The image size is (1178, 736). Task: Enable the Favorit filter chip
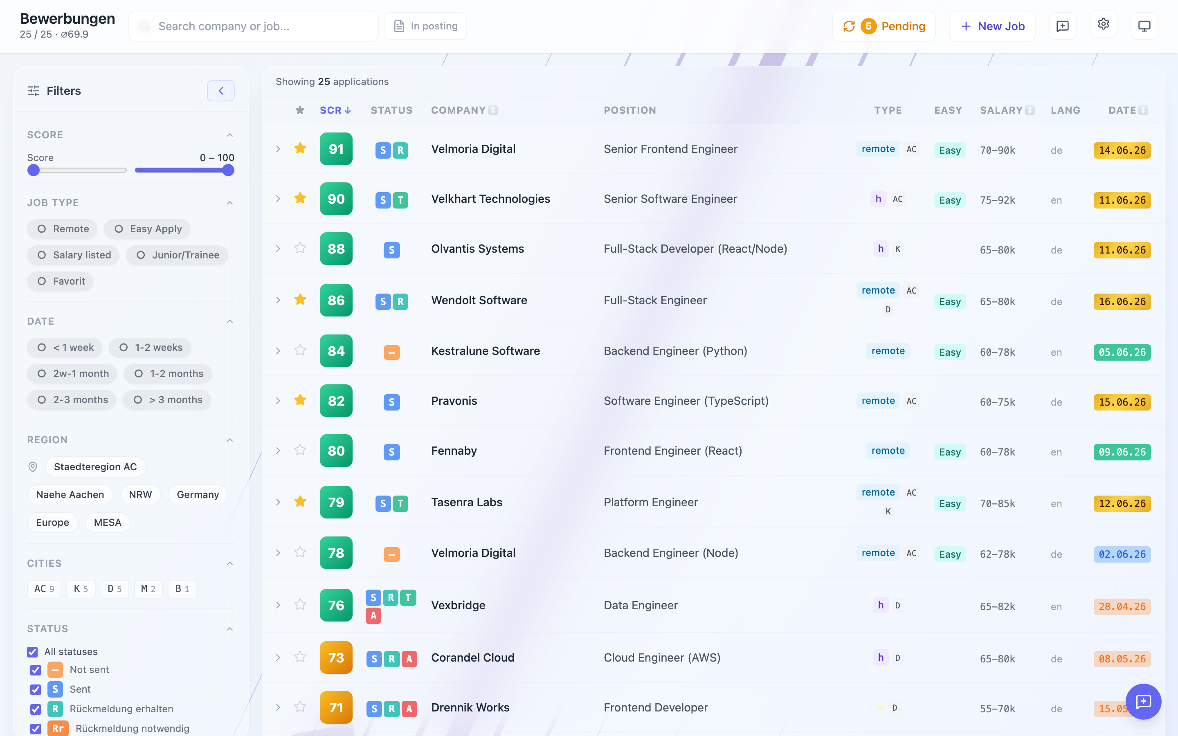click(61, 281)
